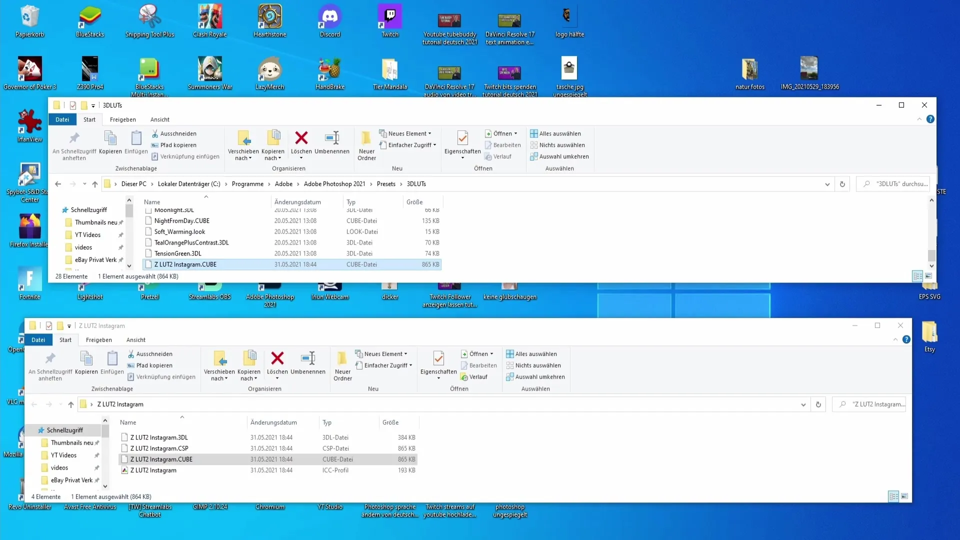Screen dimensions: 960x540
Task: Click Eigenschaften icon in 3DLUTs window
Action: (462, 138)
